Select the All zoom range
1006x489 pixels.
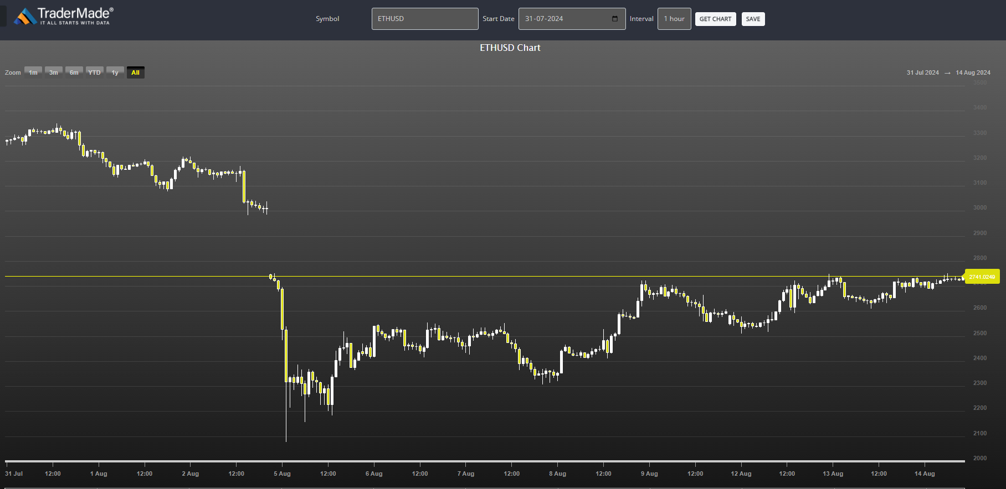click(136, 72)
